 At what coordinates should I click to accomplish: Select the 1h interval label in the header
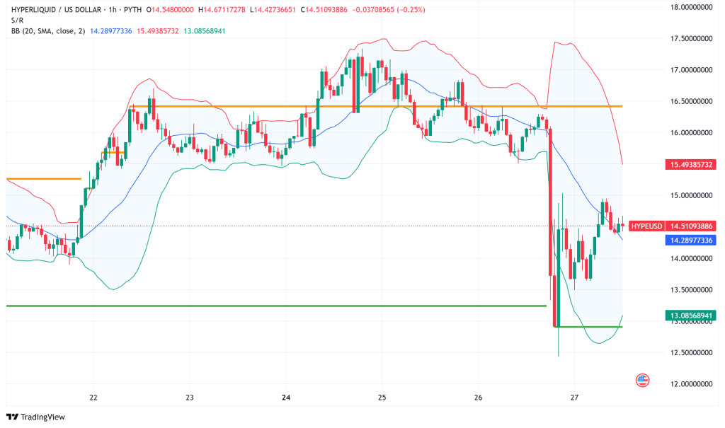click(x=113, y=10)
